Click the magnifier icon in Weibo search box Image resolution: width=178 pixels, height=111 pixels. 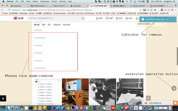83,18
